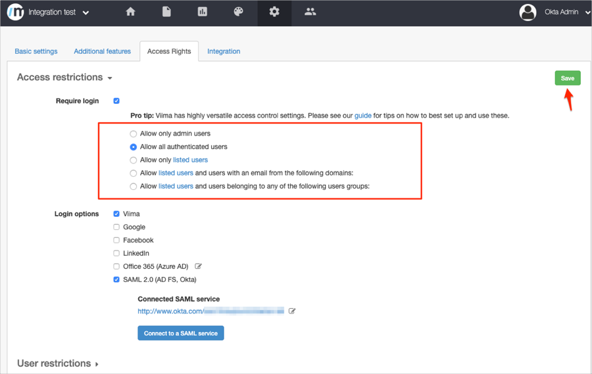Image resolution: width=592 pixels, height=374 pixels.
Task: Click the palette theme icon
Action: 238,12
